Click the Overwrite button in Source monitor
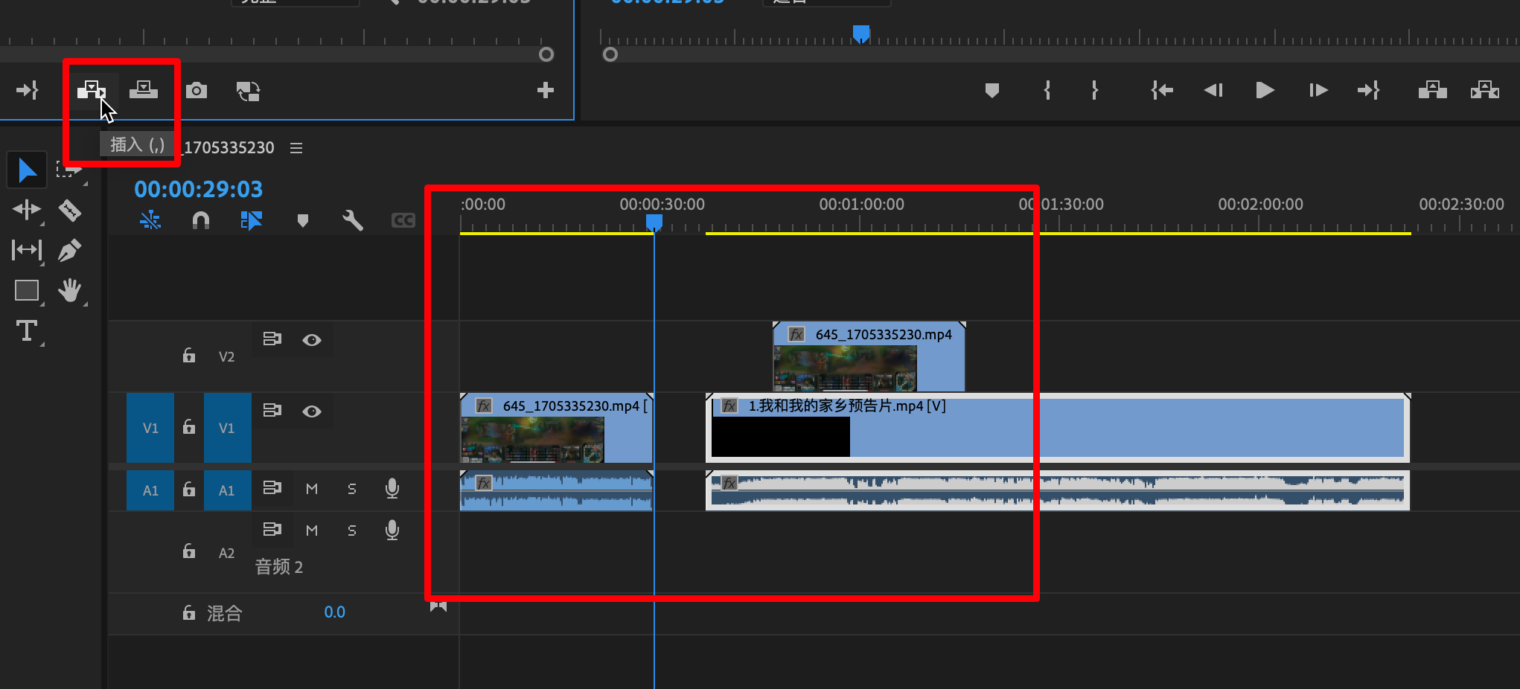The height and width of the screenshot is (689, 1520). coord(144,90)
